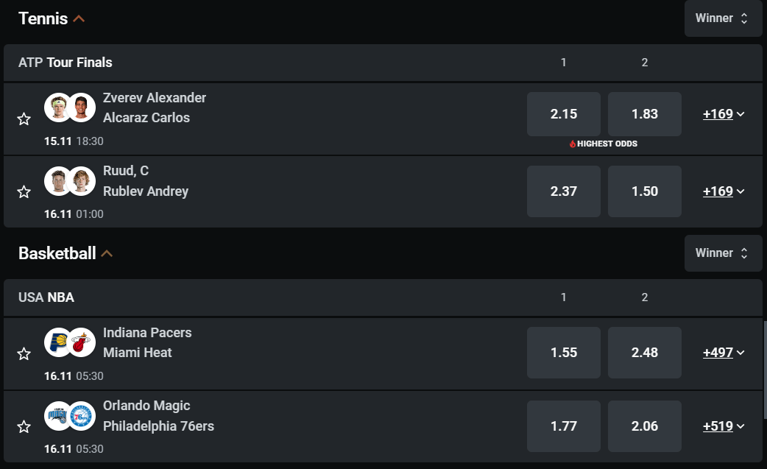Click the Philadelphia 76ers team logo
Image resolution: width=767 pixels, height=469 pixels.
pos(82,416)
